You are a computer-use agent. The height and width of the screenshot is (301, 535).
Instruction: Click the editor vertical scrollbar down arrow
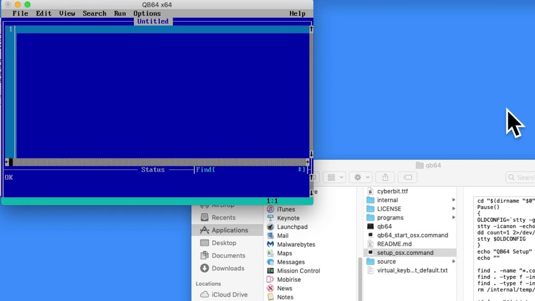click(311, 154)
